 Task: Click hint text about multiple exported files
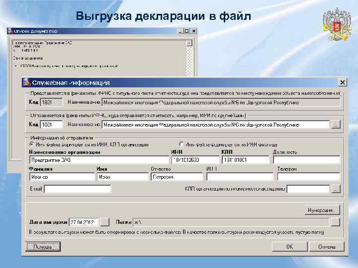click(x=177, y=232)
